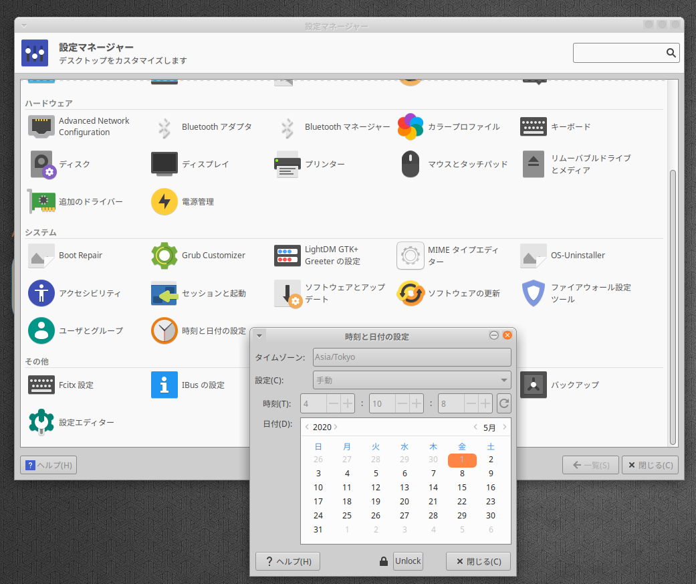Screen dimensions: 696x584
Task: Open ファイアウォール設定ツール
Action: (x=576, y=293)
